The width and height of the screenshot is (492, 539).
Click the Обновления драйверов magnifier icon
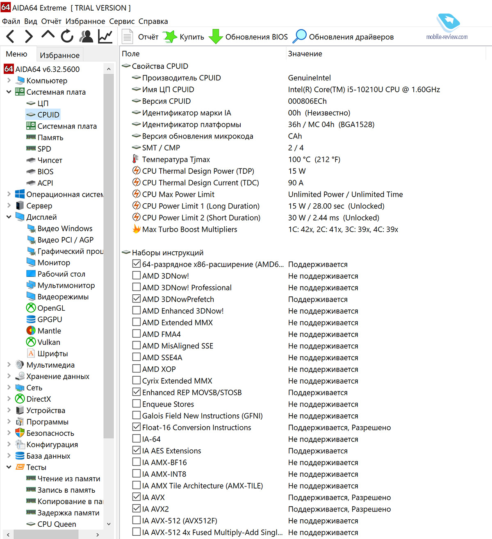click(x=299, y=36)
